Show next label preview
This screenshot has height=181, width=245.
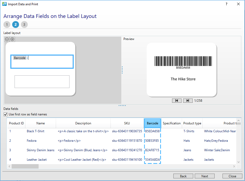[188, 101]
